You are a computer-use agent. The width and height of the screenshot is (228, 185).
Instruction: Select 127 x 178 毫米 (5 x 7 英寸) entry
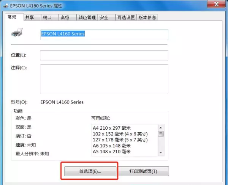pyautogui.click(x=120, y=140)
